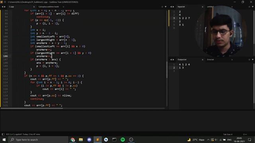Image resolution: width=255 pixels, height=143 pixels.
Task: Close the Input.txt tab
Action: click(202, 7)
